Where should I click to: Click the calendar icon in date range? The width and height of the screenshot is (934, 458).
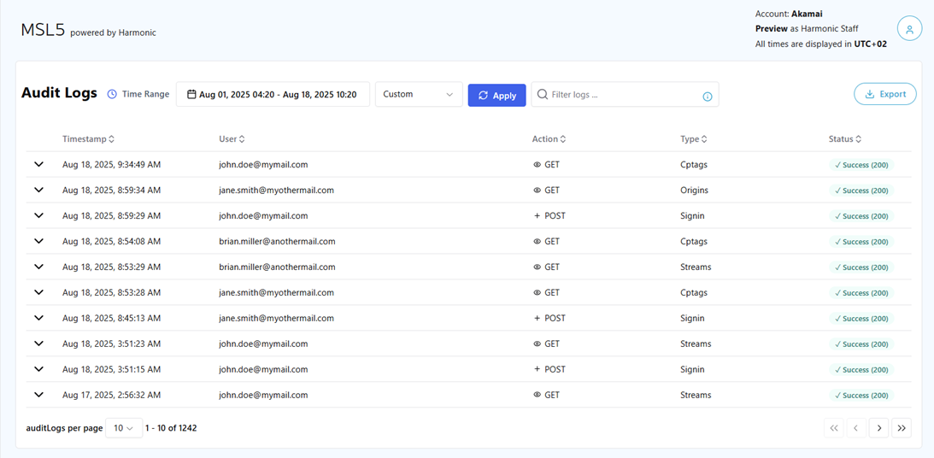pos(191,95)
